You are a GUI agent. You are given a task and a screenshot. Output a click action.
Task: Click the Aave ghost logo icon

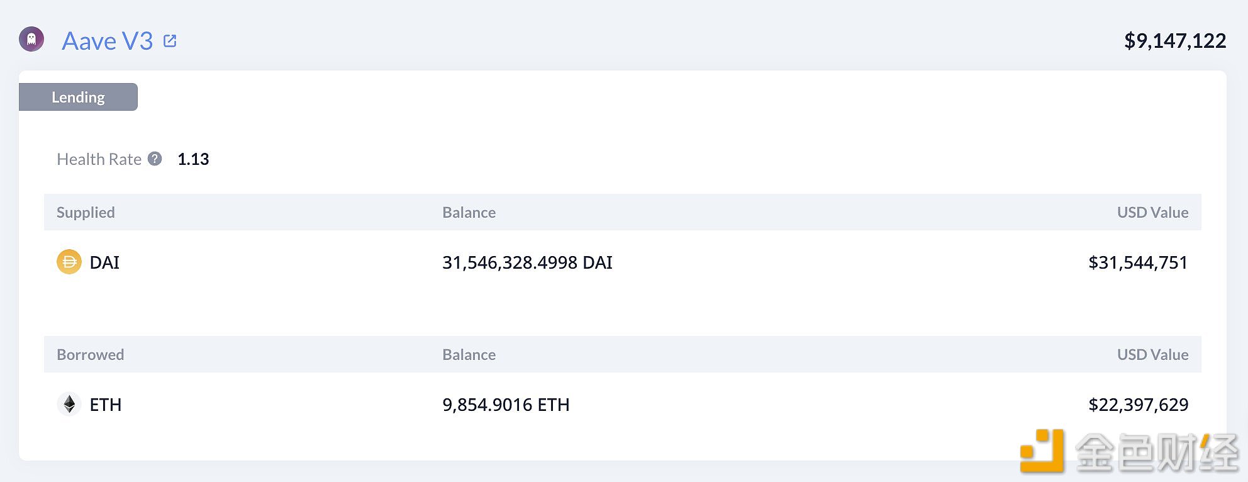click(31, 39)
